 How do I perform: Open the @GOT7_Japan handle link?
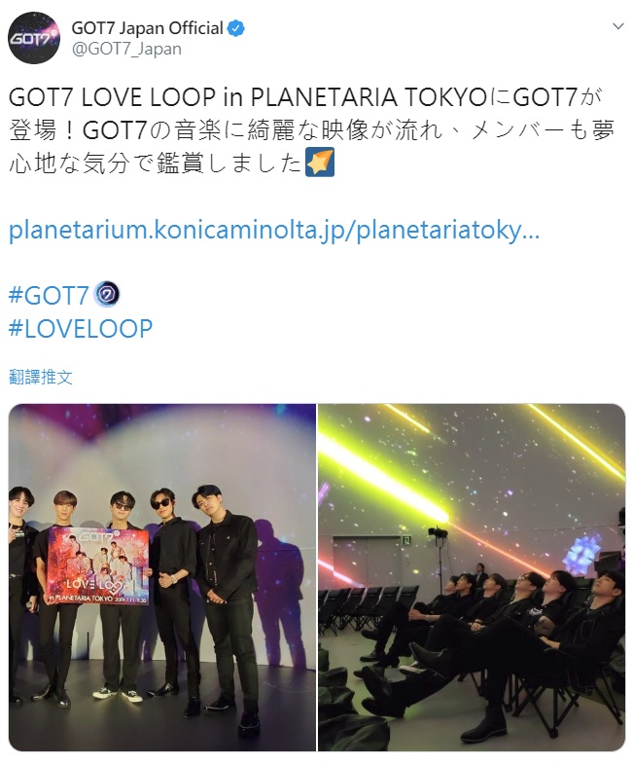[x=126, y=49]
